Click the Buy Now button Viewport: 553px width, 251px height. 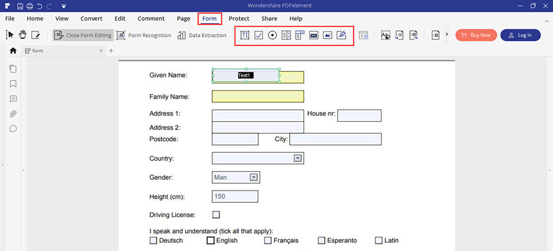pos(476,35)
